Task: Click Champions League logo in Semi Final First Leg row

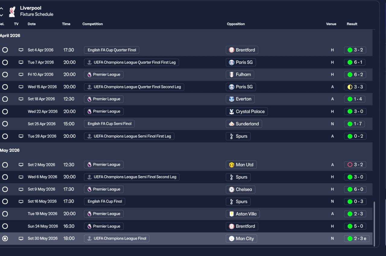Action: point(89,136)
